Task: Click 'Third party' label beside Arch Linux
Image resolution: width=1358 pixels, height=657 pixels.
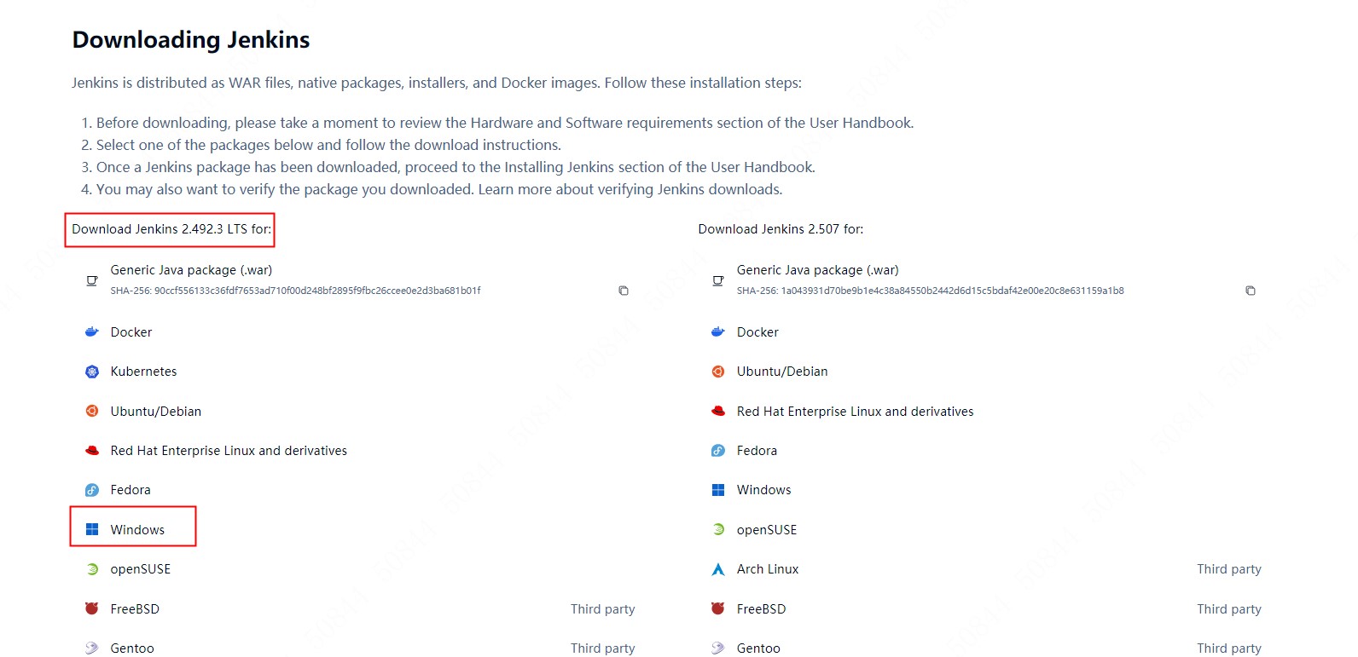Action: (x=1229, y=569)
